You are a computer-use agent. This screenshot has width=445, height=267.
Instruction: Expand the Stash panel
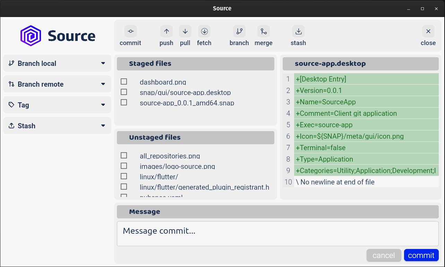[x=103, y=126]
